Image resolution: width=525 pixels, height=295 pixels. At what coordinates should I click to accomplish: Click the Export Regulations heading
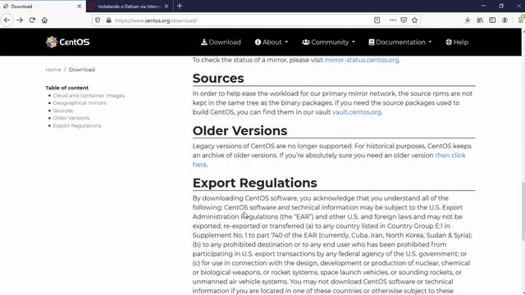point(255,183)
